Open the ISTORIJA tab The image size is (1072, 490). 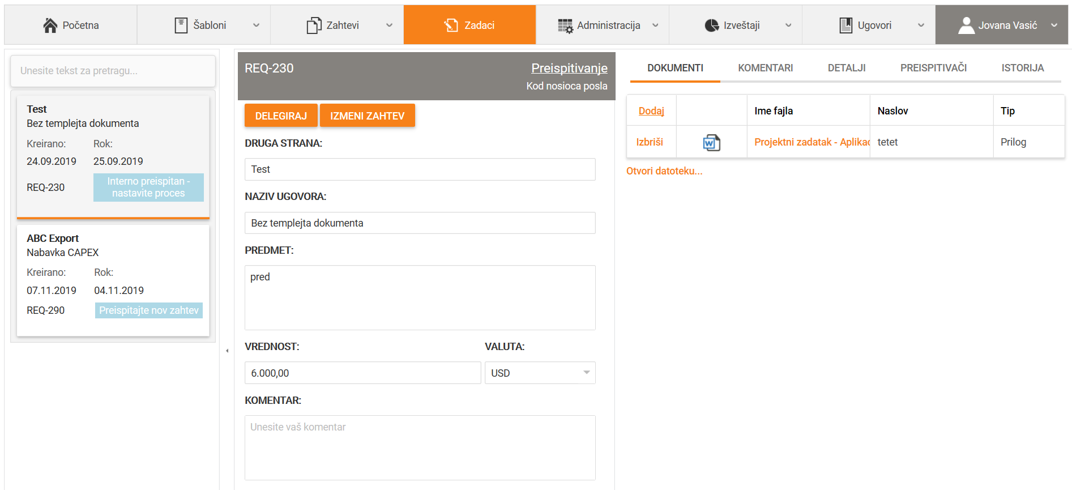click(x=1022, y=68)
